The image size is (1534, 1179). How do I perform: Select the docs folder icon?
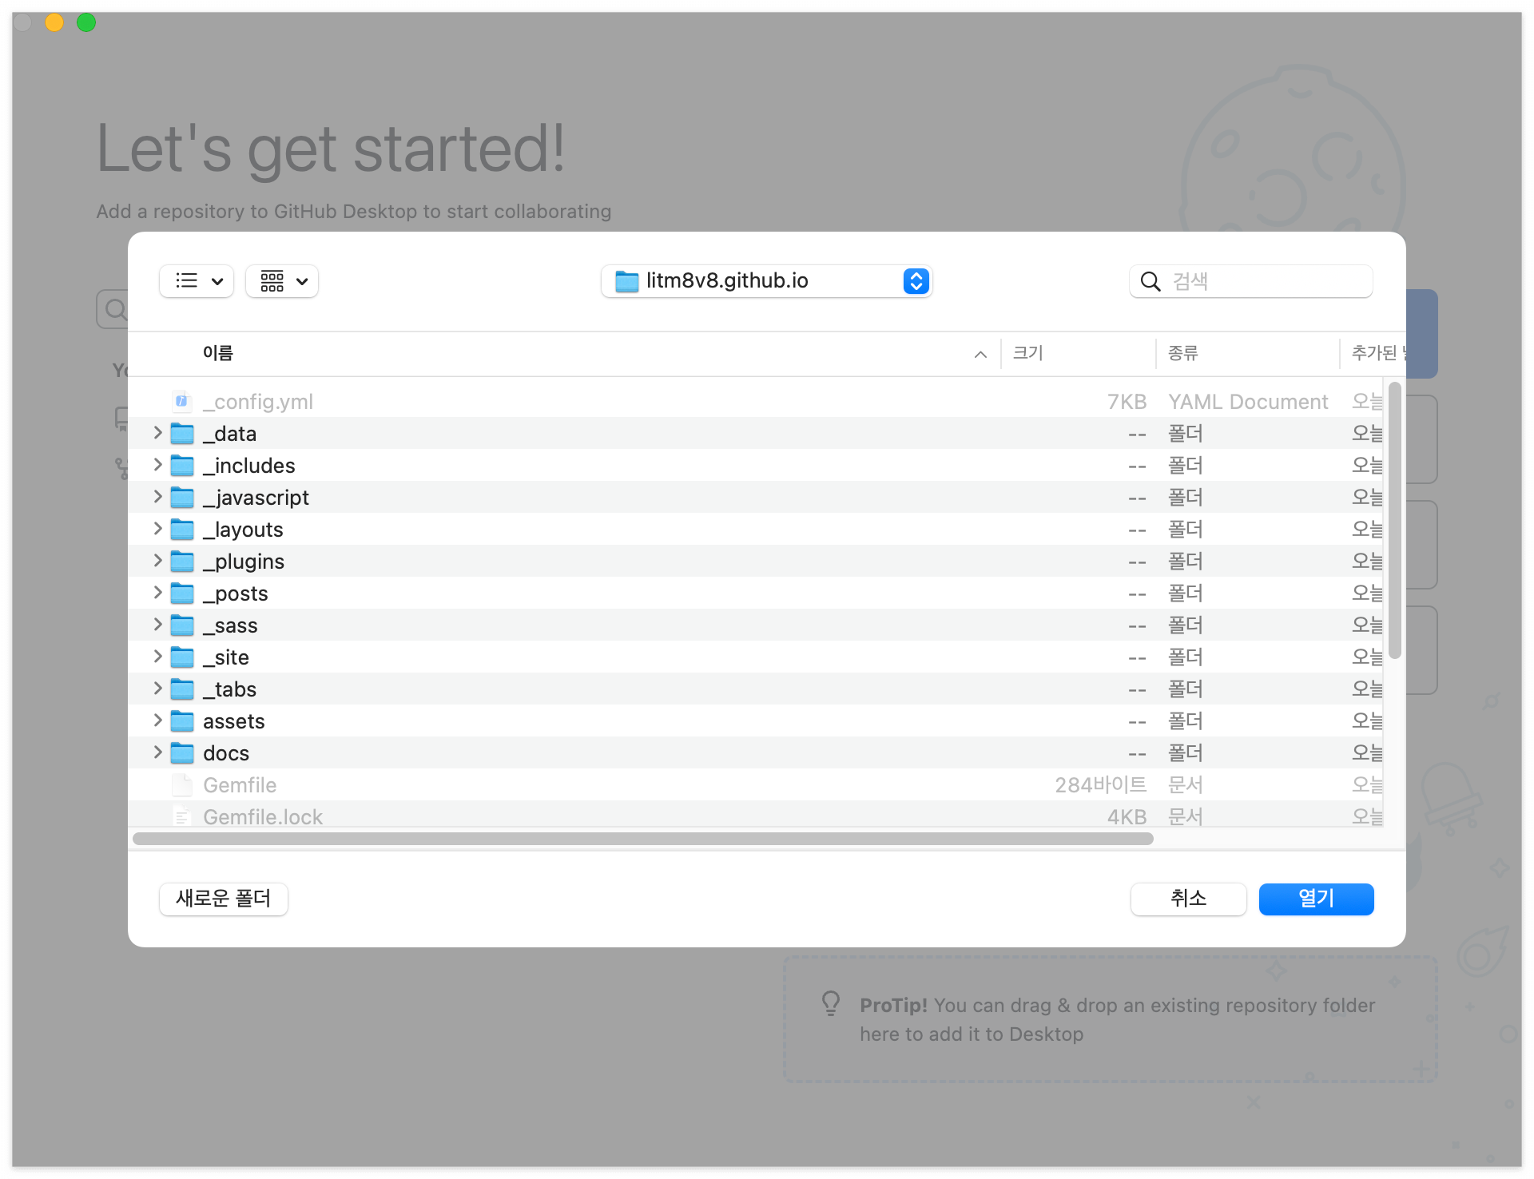click(182, 753)
